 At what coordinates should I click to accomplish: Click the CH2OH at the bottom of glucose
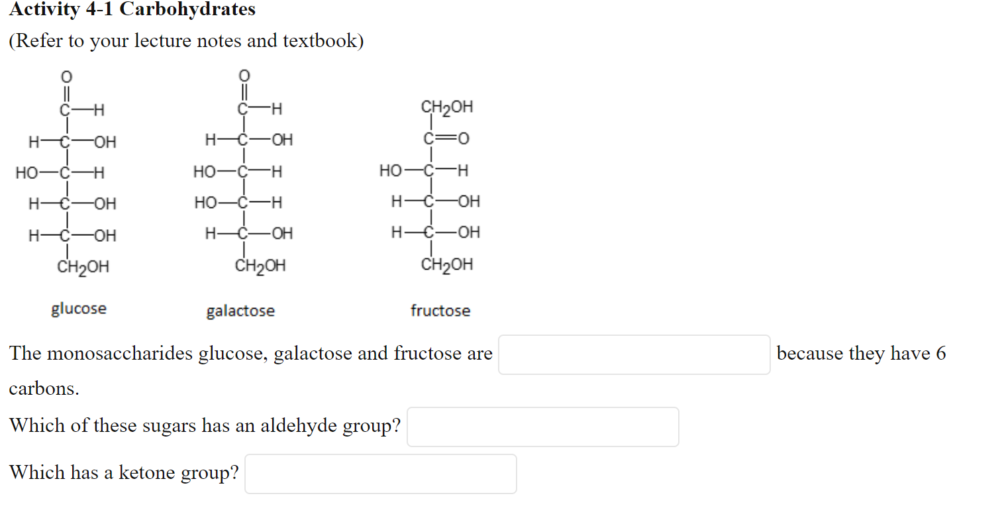81,266
